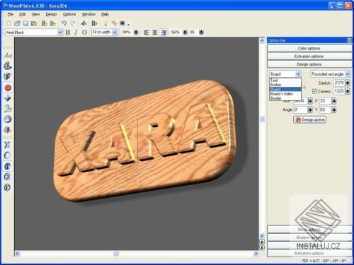Image resolution: width=354 pixels, height=265 pixels.
Task: Click the horizontal scrollbar thumb
Action: [x=116, y=254]
